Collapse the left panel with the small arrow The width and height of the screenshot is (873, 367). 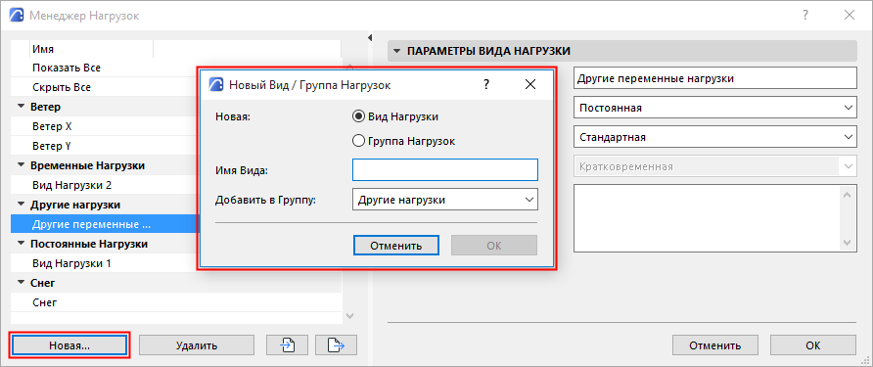coord(369,37)
